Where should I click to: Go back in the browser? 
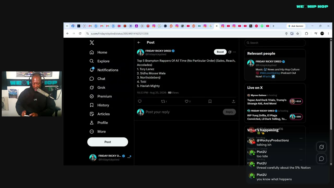pyautogui.click(x=68, y=34)
